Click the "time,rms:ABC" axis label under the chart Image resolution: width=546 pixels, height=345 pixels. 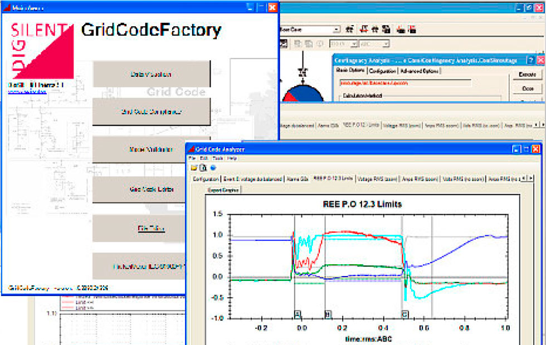coord(368,339)
